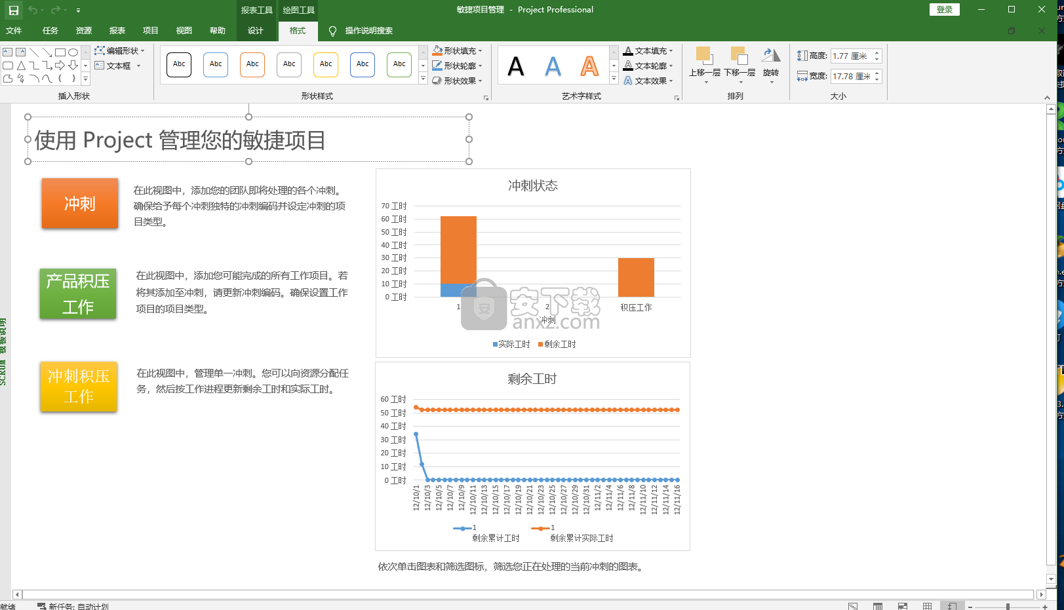Select the rounded rectangle shape
The width and height of the screenshot is (1064, 610).
pyautogui.click(x=8, y=65)
